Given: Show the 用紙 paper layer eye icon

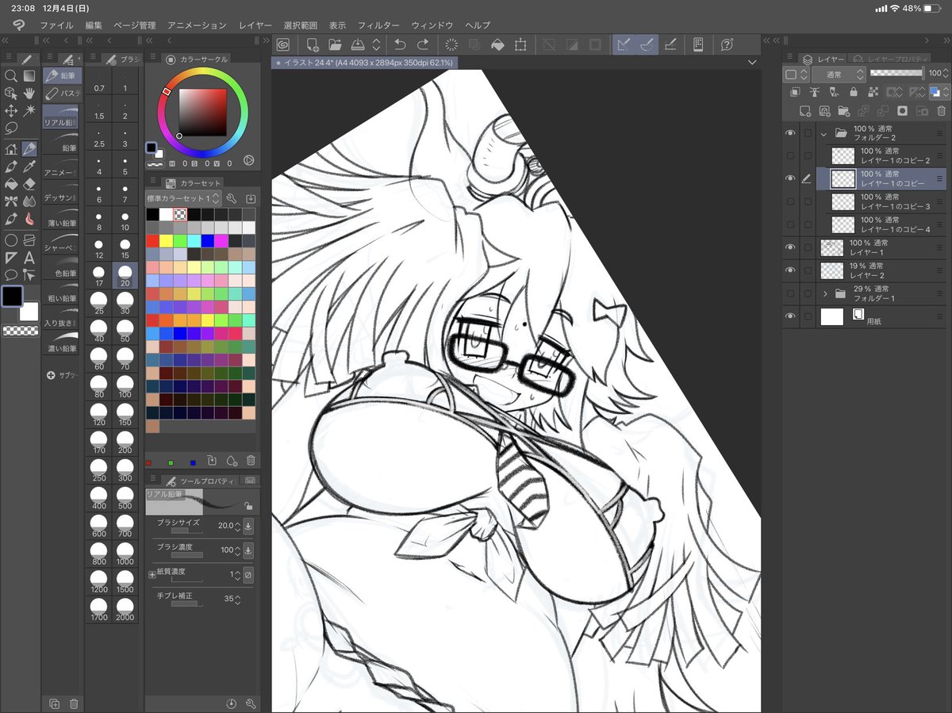Looking at the screenshot, I should (x=790, y=316).
